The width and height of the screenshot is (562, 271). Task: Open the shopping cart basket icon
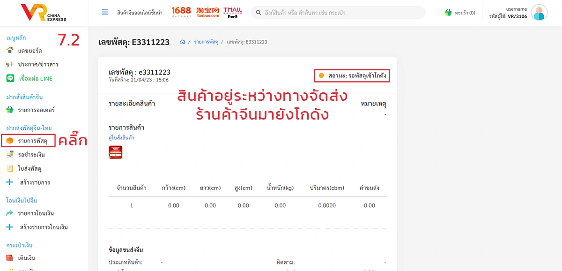tap(448, 13)
